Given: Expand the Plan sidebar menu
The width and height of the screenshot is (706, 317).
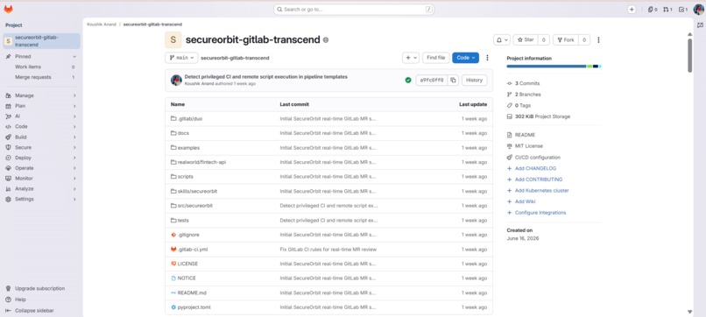Looking at the screenshot, I should 41,106.
